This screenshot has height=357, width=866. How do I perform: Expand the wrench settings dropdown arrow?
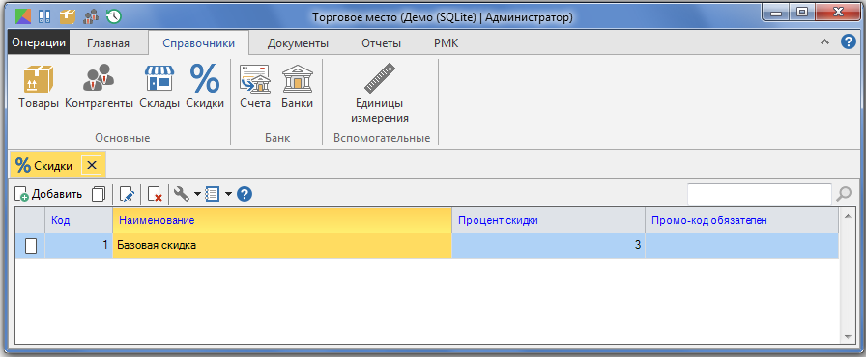tap(197, 194)
